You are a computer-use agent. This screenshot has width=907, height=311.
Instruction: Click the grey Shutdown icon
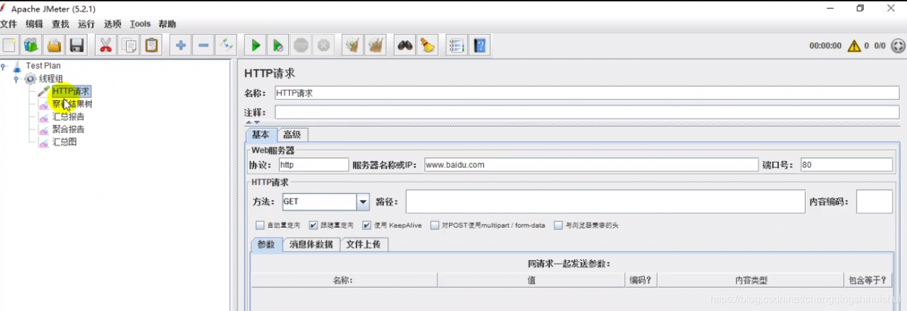324,46
